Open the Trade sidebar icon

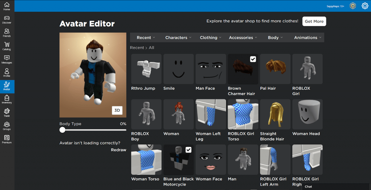[x=7, y=113]
